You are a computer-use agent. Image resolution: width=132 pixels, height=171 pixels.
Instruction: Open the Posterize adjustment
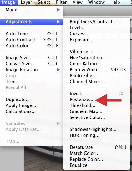81,100
